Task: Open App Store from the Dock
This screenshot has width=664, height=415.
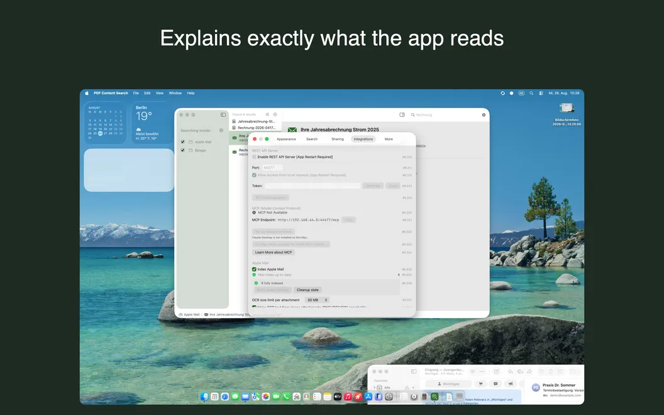Action: (368, 396)
